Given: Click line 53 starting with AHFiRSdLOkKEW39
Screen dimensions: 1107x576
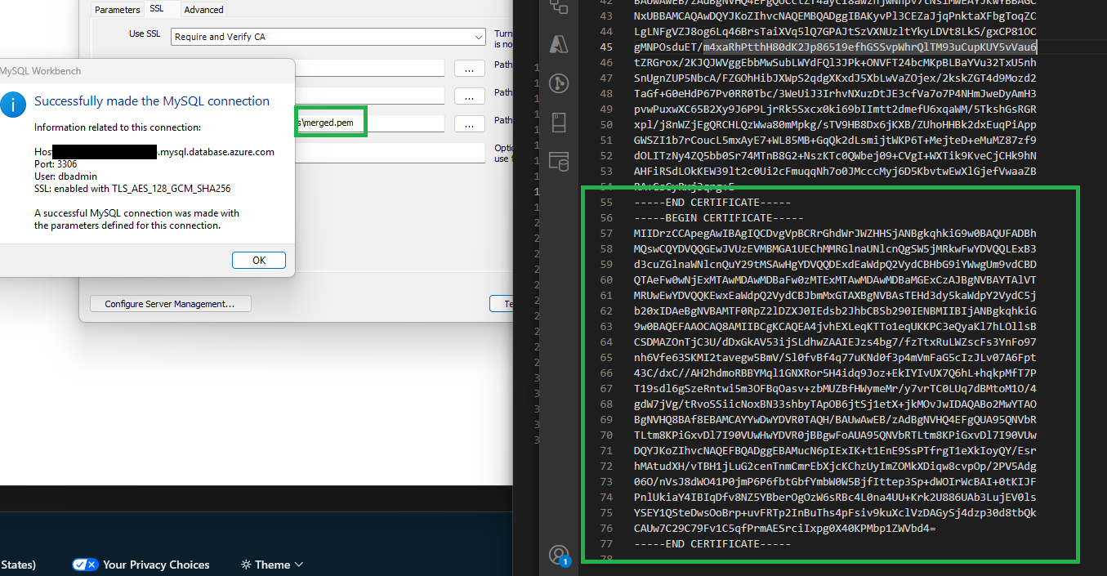Looking at the screenshot, I should 835,171.
